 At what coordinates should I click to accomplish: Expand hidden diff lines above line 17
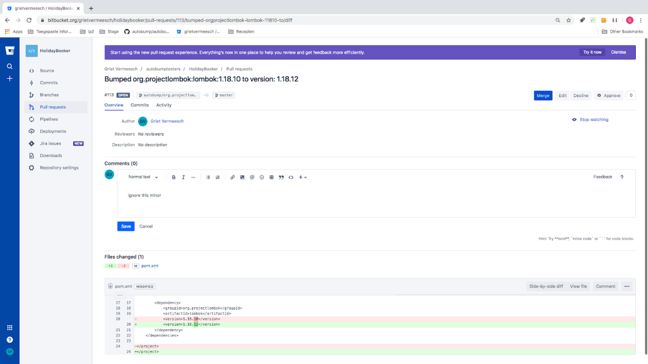(x=120, y=295)
